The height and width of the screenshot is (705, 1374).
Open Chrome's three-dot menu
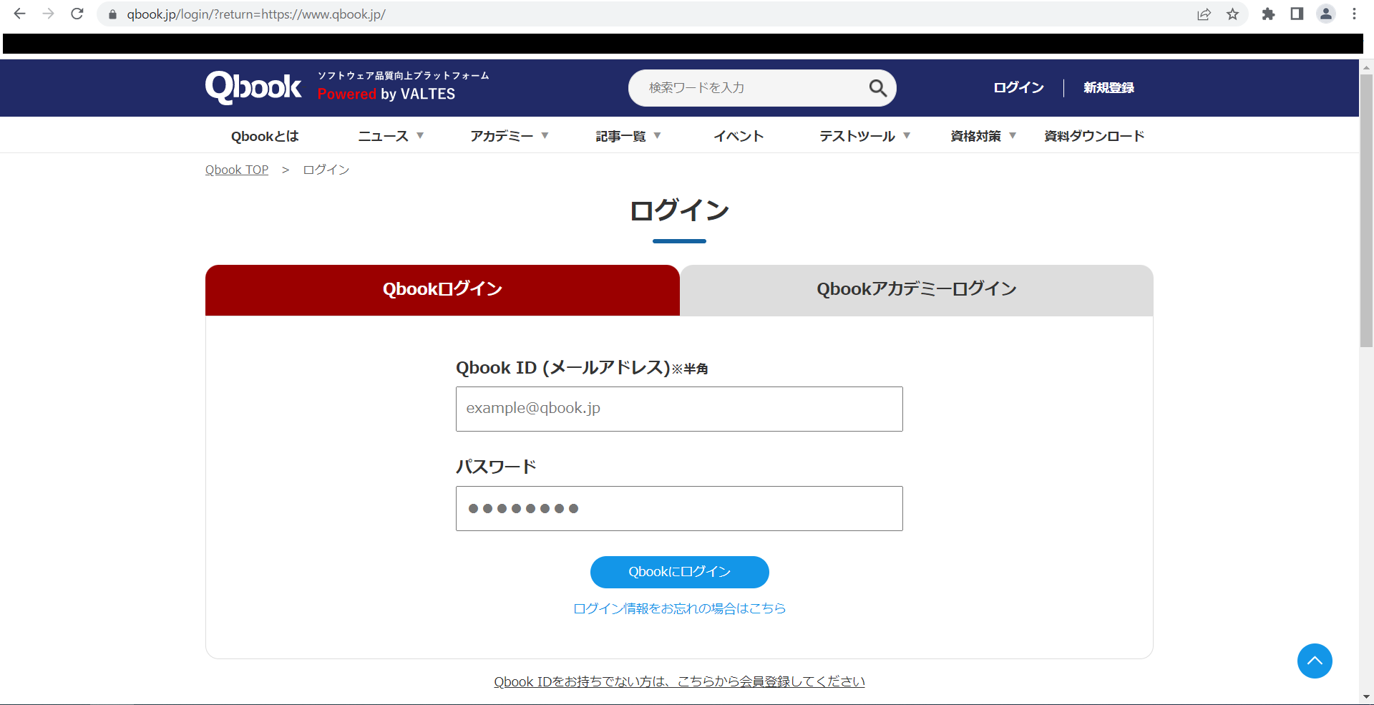[1354, 14]
